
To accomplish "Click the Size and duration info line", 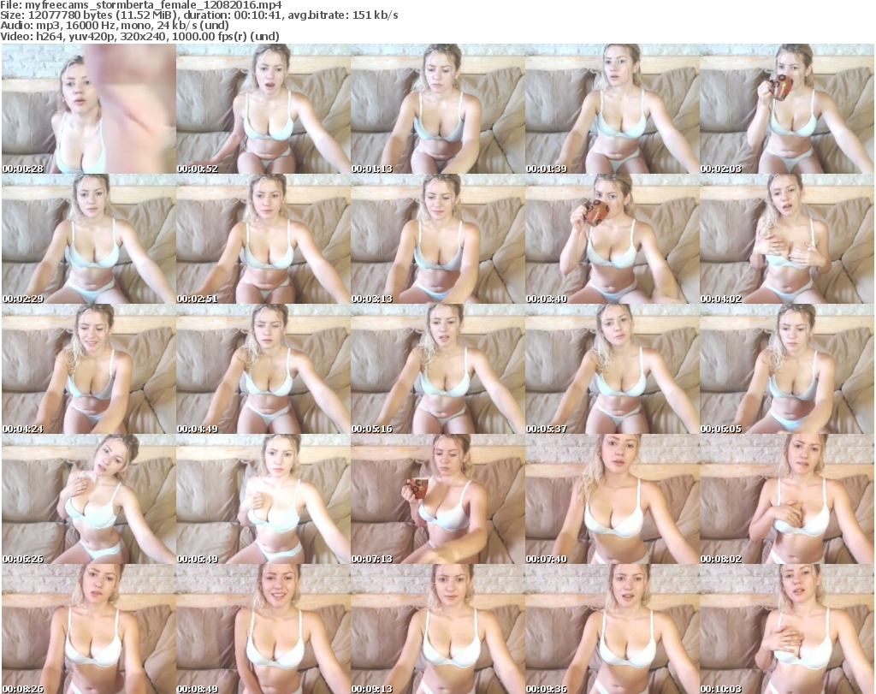I will pyautogui.click(x=198, y=15).
